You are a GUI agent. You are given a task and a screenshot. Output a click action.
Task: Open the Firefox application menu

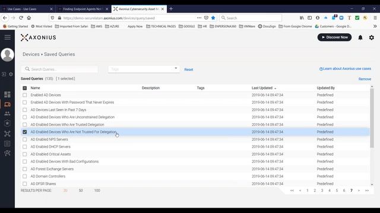coord(375,18)
